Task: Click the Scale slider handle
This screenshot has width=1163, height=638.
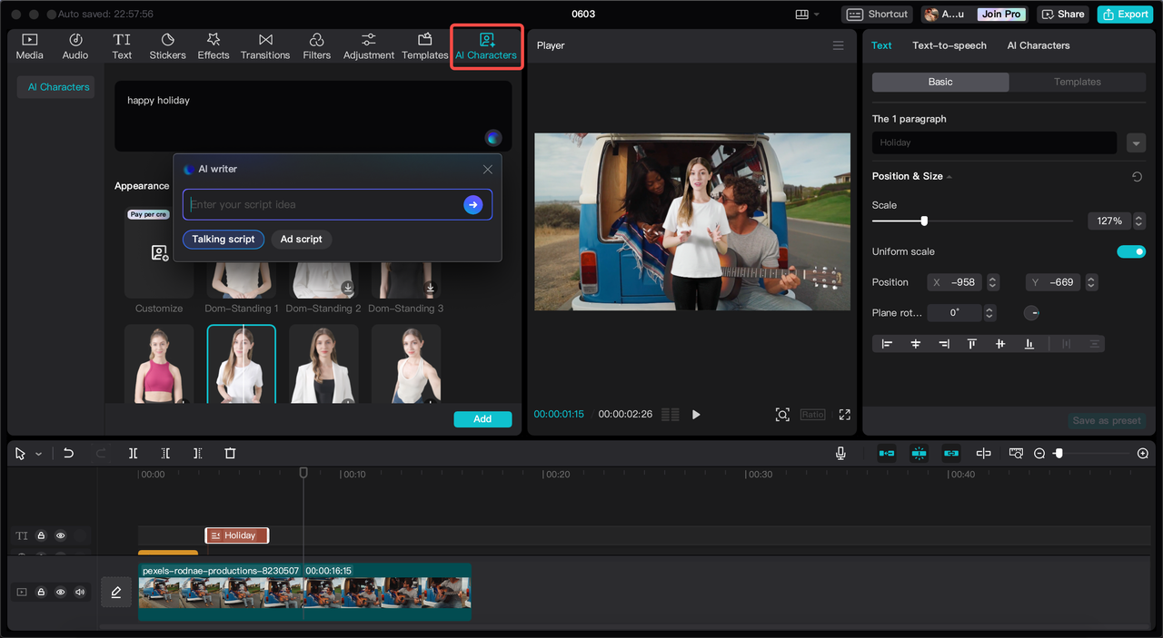Action: pyautogui.click(x=924, y=221)
